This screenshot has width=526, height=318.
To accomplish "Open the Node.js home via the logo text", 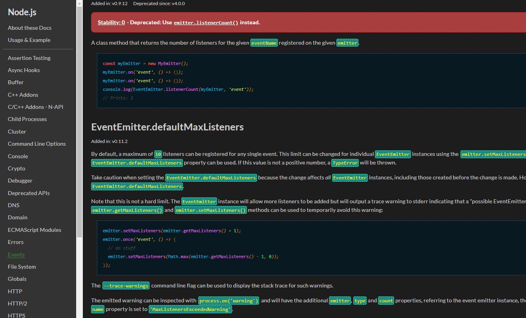I will (x=22, y=12).
